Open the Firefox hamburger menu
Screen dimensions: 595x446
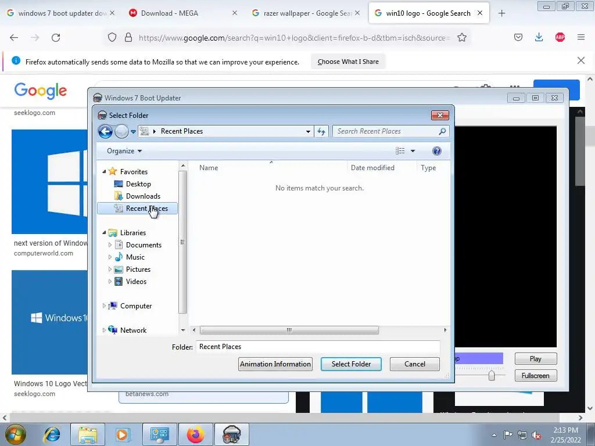click(581, 37)
